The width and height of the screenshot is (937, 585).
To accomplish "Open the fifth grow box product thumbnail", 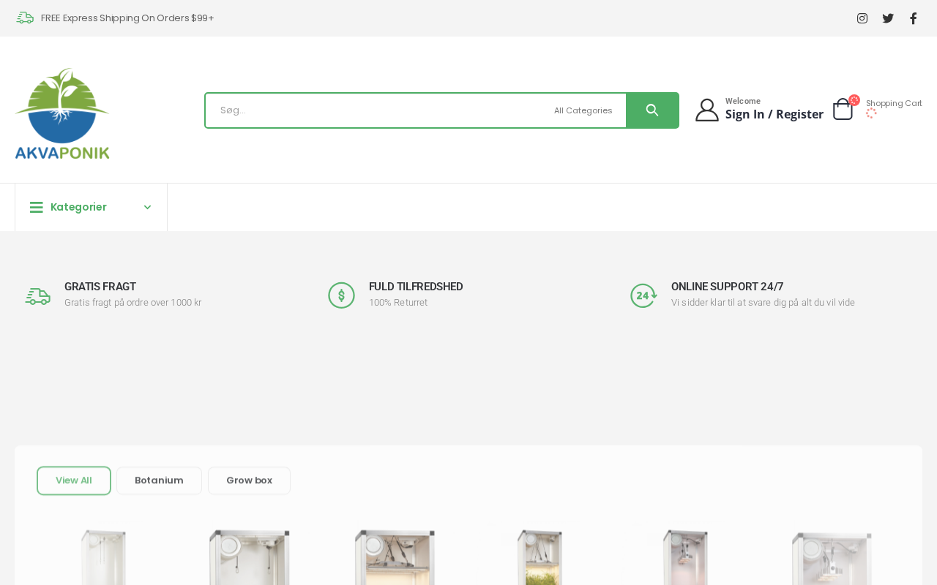I will pyautogui.click(x=686, y=556).
